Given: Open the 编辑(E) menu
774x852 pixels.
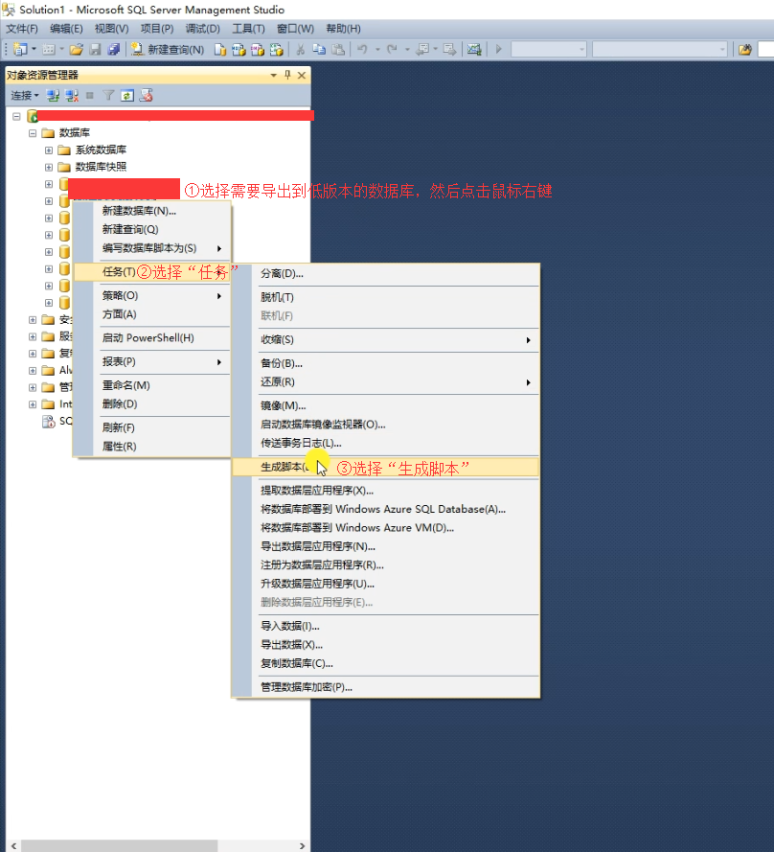Looking at the screenshot, I should [x=66, y=29].
